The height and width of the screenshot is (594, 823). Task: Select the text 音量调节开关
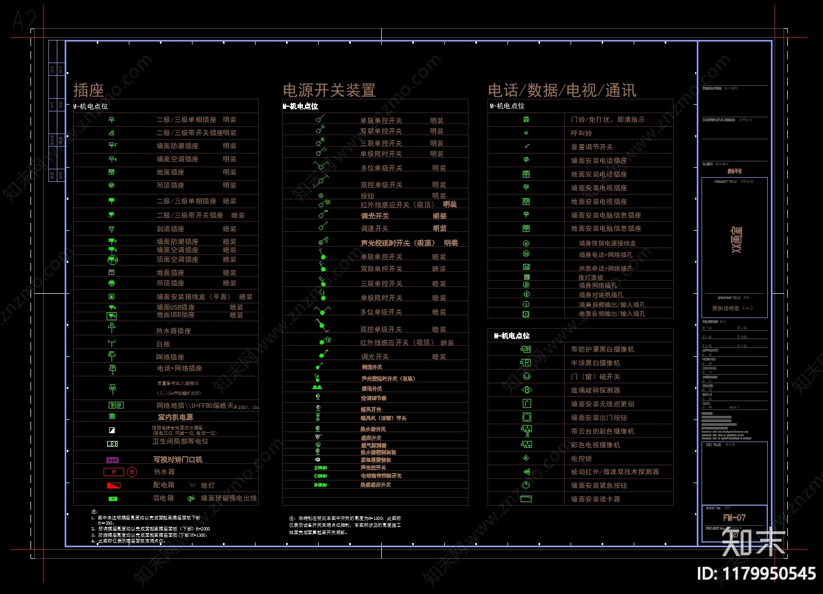click(x=592, y=147)
